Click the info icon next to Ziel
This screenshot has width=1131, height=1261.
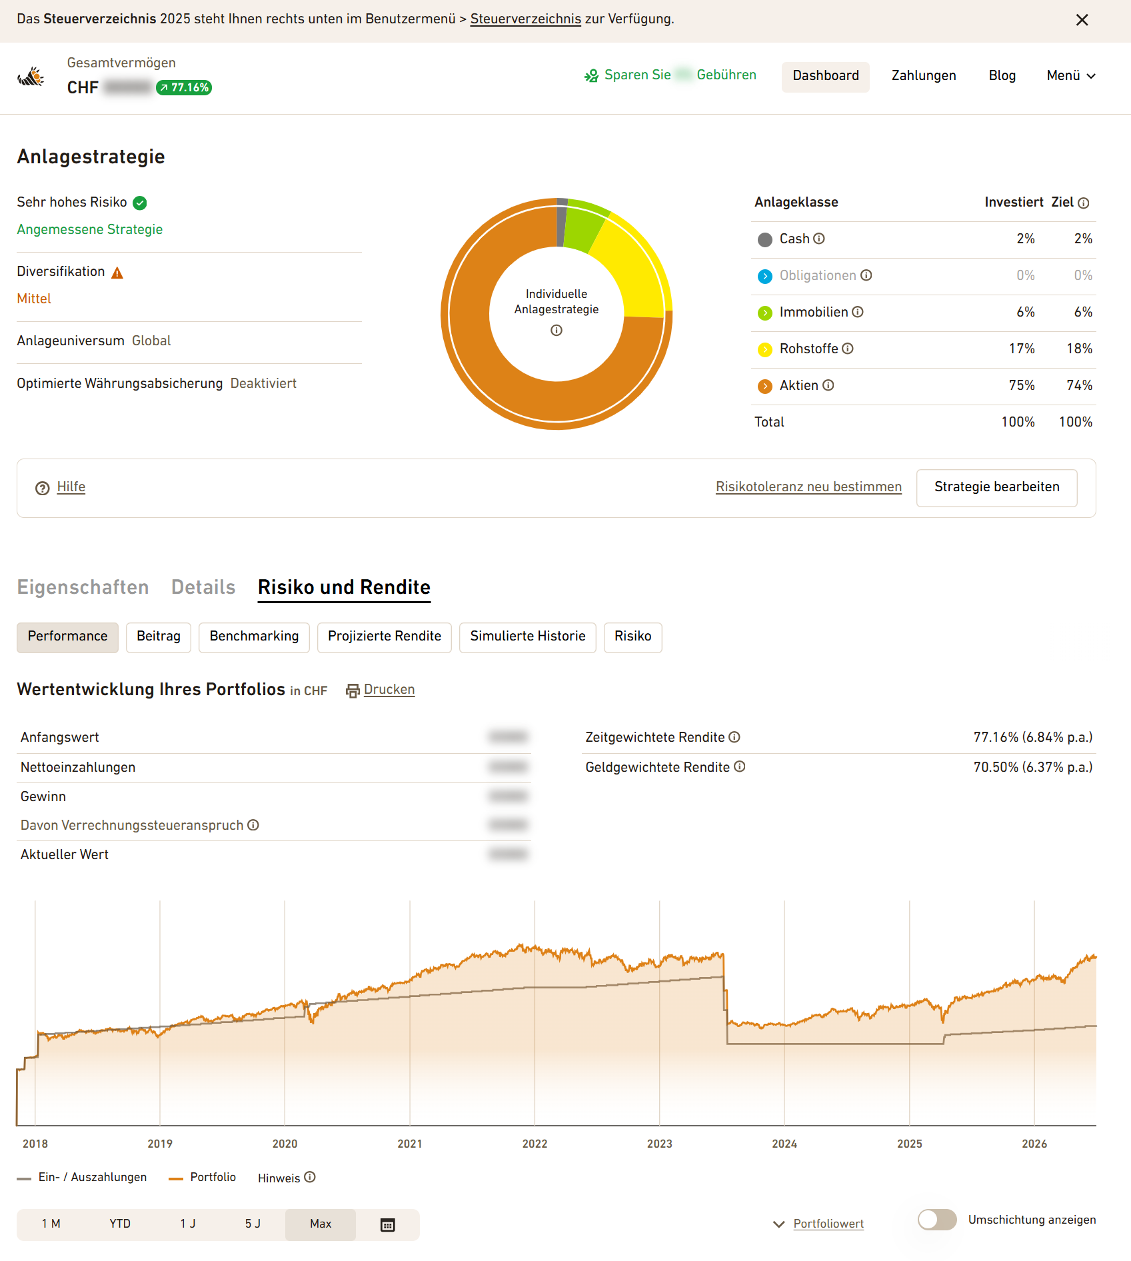click(1084, 203)
